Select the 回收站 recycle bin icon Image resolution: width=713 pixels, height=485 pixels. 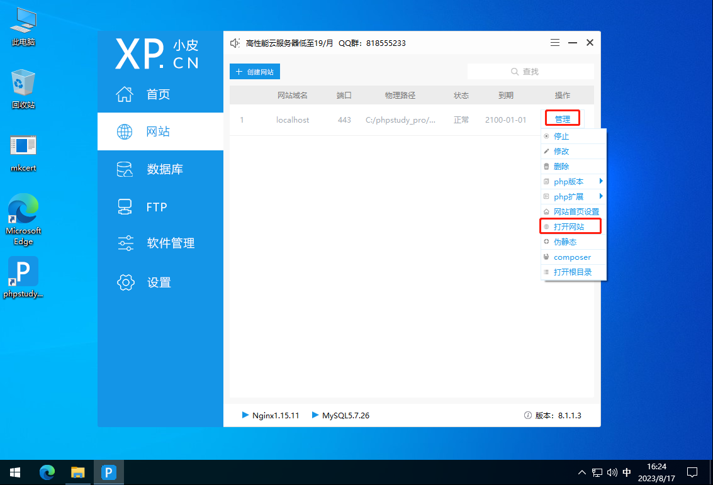23,89
